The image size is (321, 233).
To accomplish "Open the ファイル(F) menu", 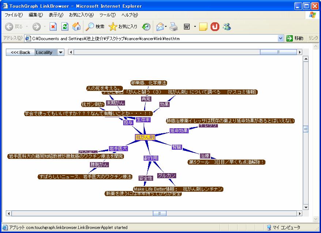I will tap(14, 15).
